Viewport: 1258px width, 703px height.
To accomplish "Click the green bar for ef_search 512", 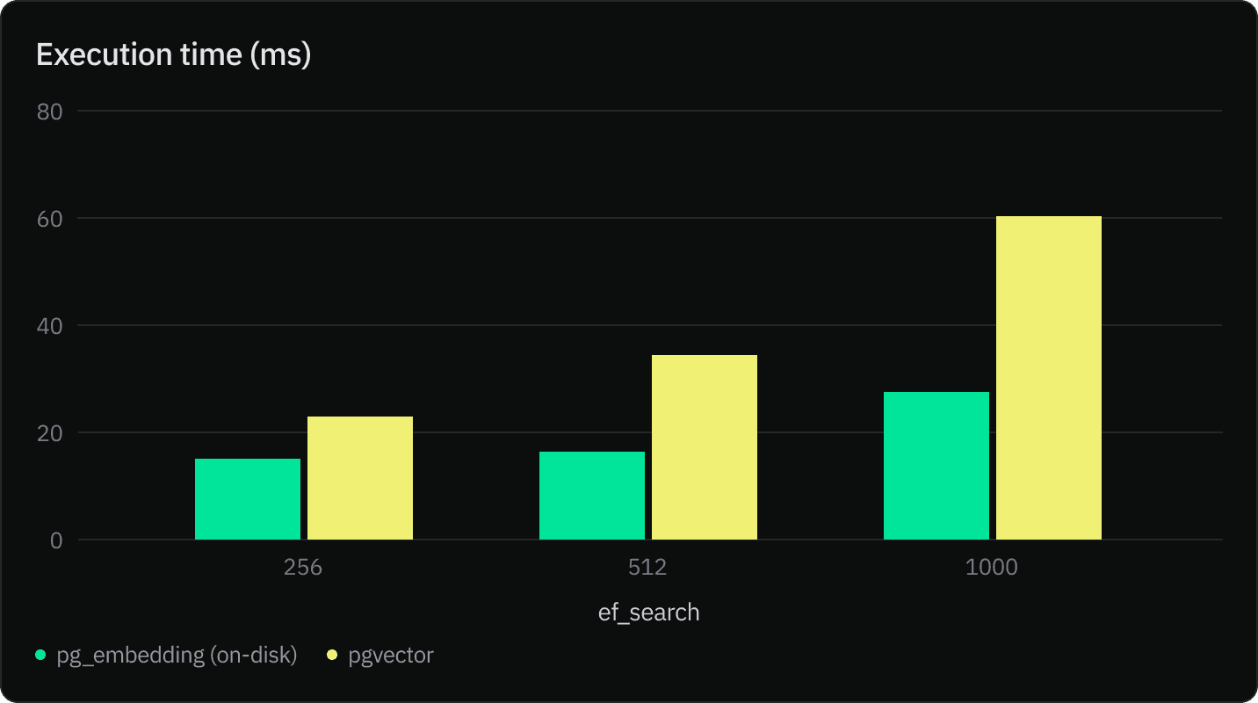I will (592, 496).
